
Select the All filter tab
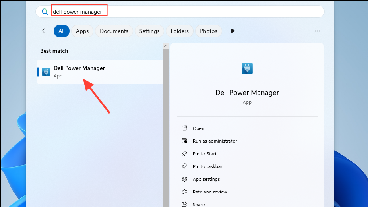coord(62,31)
